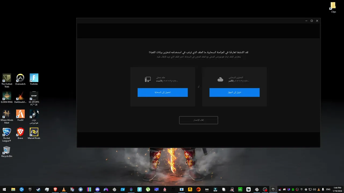
Task: Open the green audio bars app on taskbar
Action: click(240, 190)
